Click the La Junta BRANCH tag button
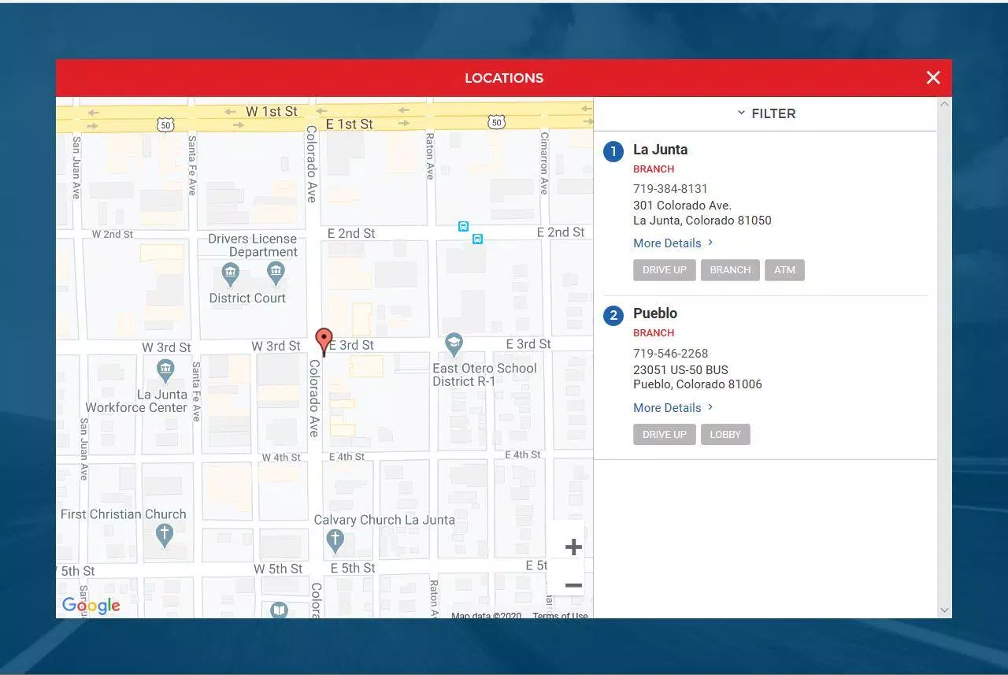 [x=730, y=270]
